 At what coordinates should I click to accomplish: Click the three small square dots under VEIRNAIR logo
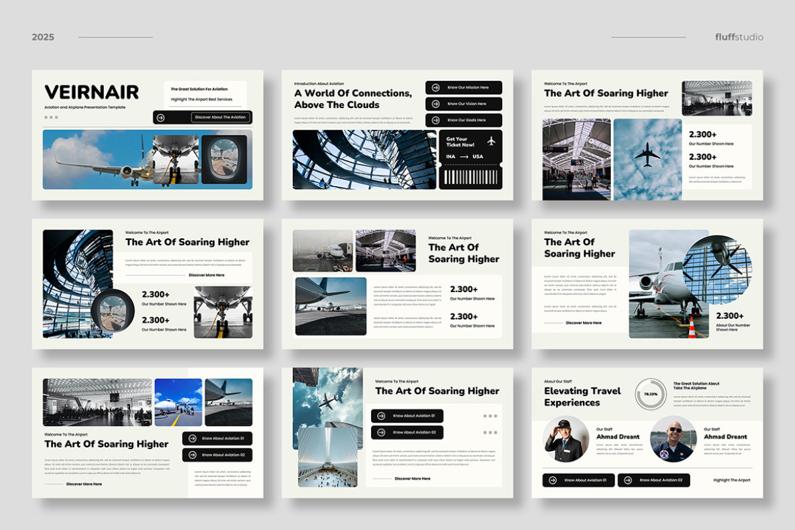tap(52, 116)
